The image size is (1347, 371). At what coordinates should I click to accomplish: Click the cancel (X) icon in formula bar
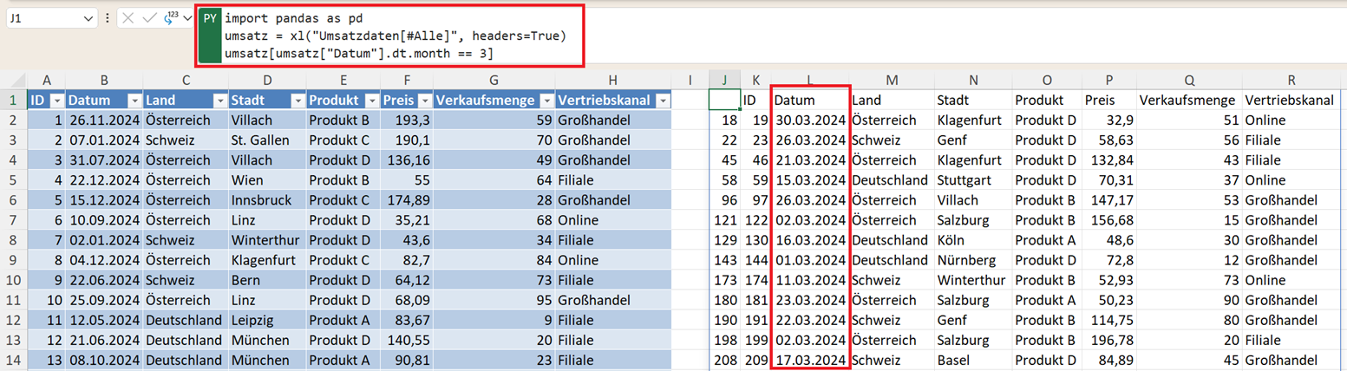click(128, 18)
